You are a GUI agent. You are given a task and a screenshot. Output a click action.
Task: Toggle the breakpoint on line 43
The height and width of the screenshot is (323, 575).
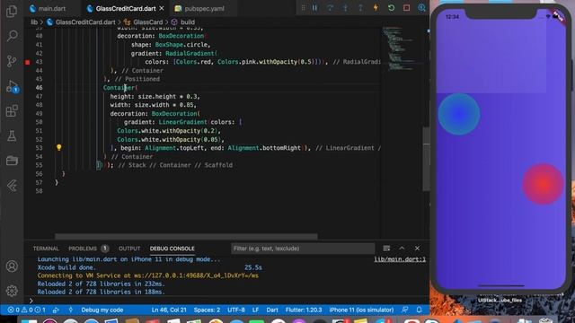(28, 62)
